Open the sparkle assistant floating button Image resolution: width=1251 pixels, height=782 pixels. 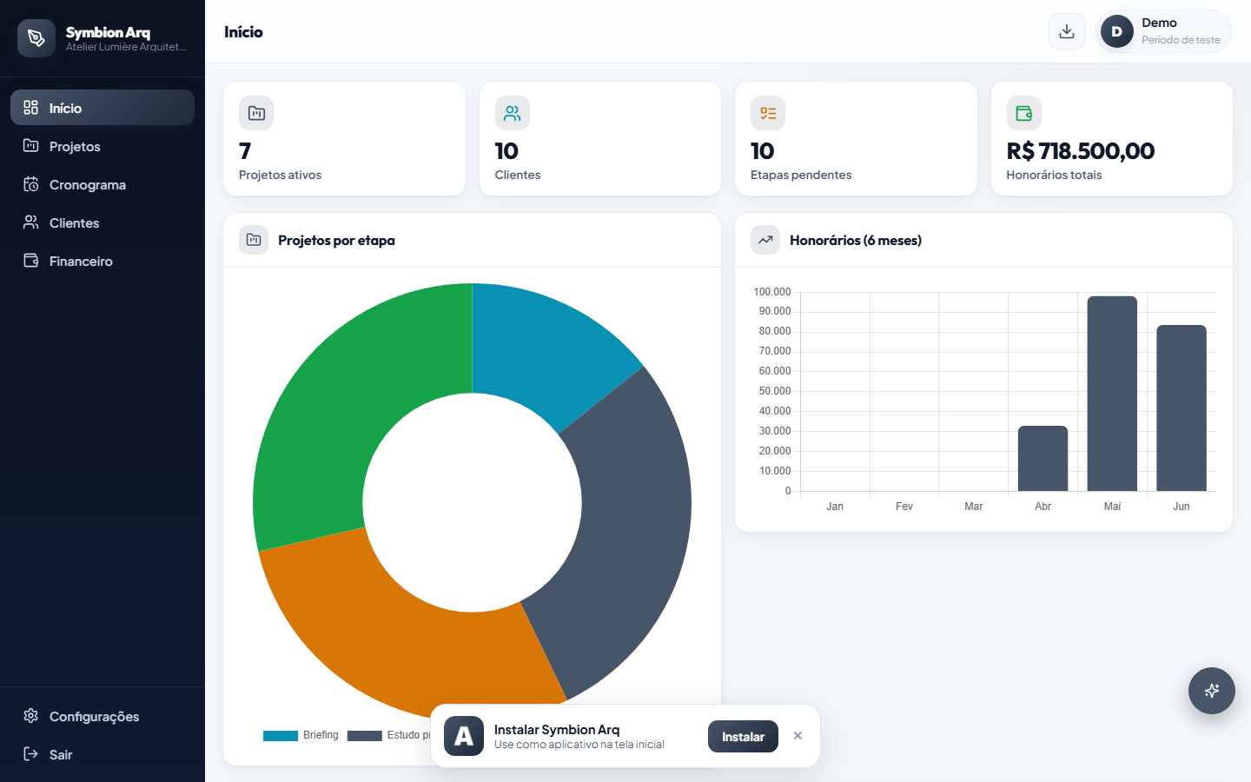point(1212,691)
